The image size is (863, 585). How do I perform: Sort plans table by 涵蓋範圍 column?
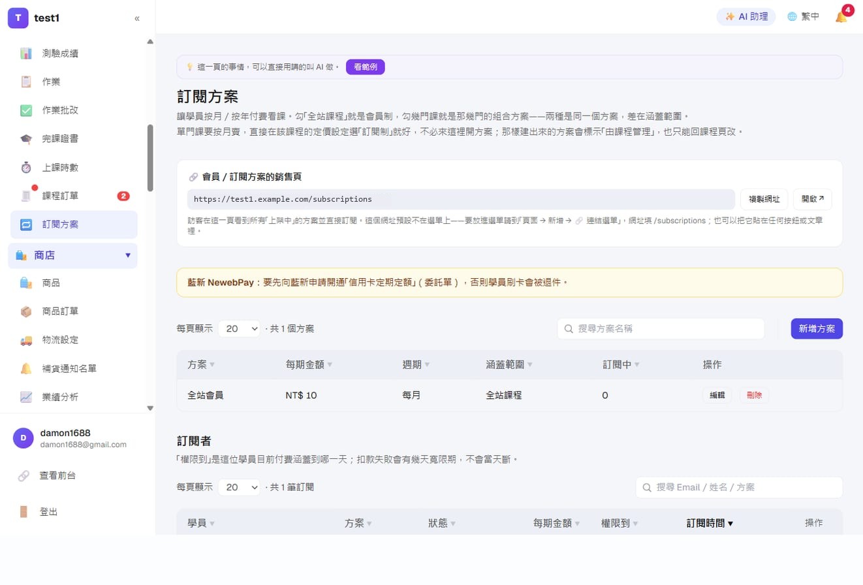(509, 365)
